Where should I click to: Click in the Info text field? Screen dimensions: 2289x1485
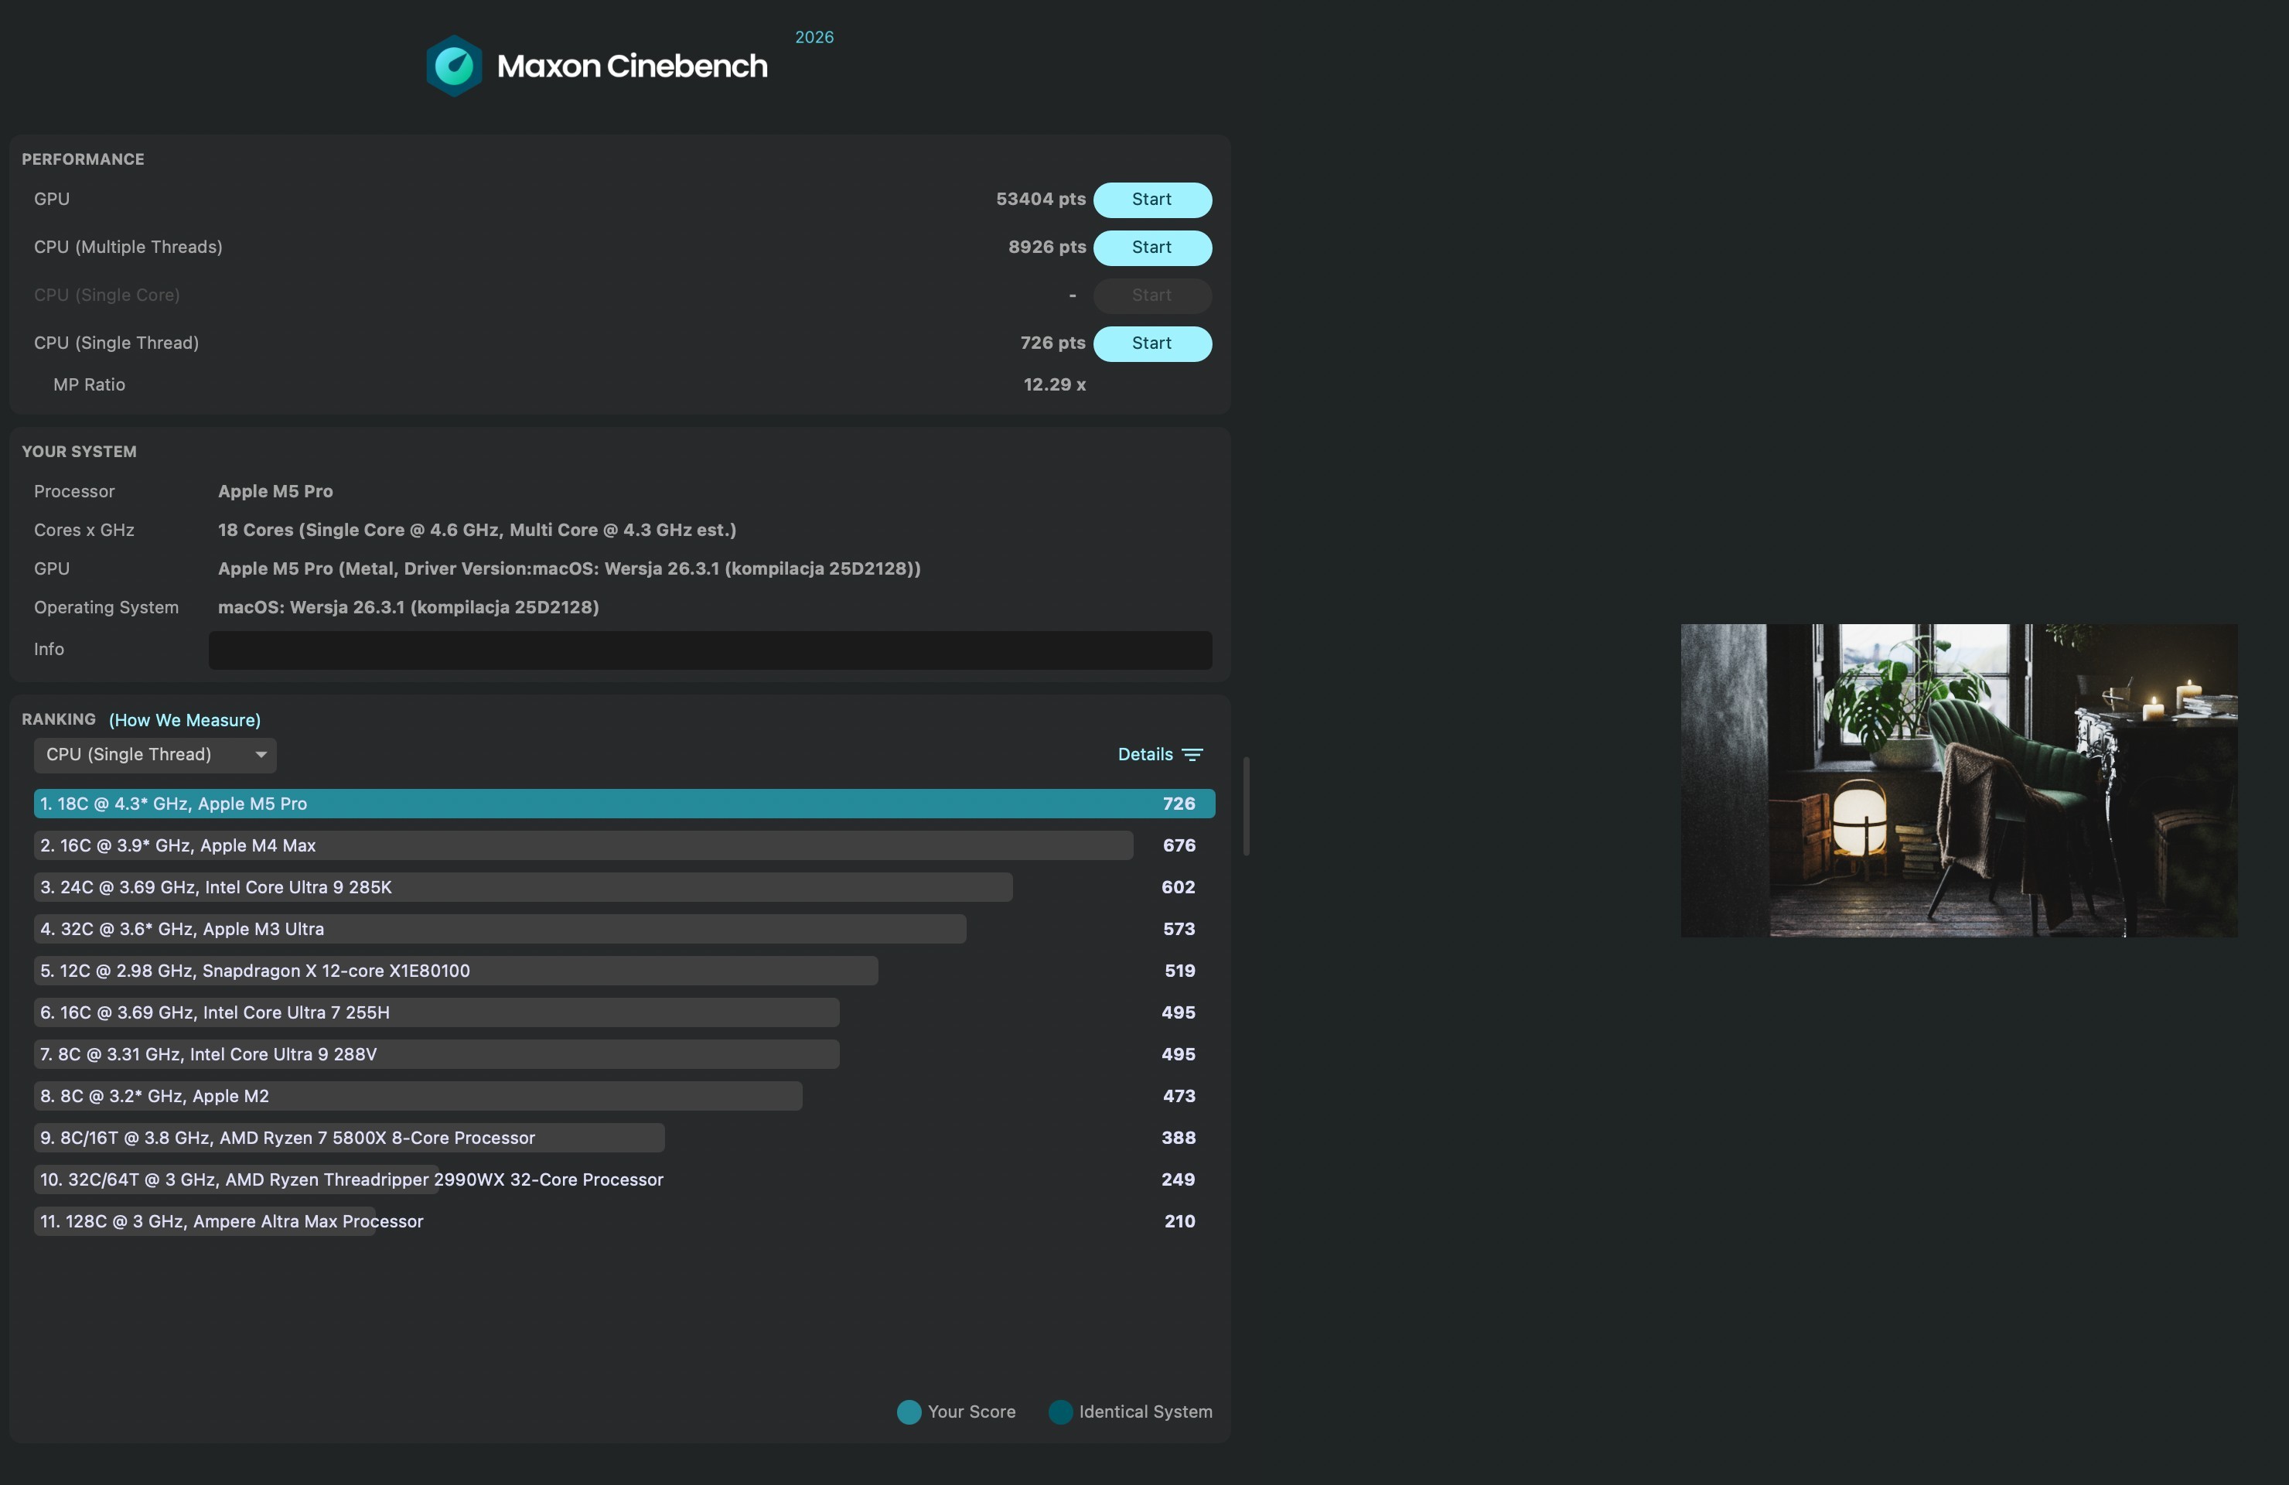tap(710, 650)
